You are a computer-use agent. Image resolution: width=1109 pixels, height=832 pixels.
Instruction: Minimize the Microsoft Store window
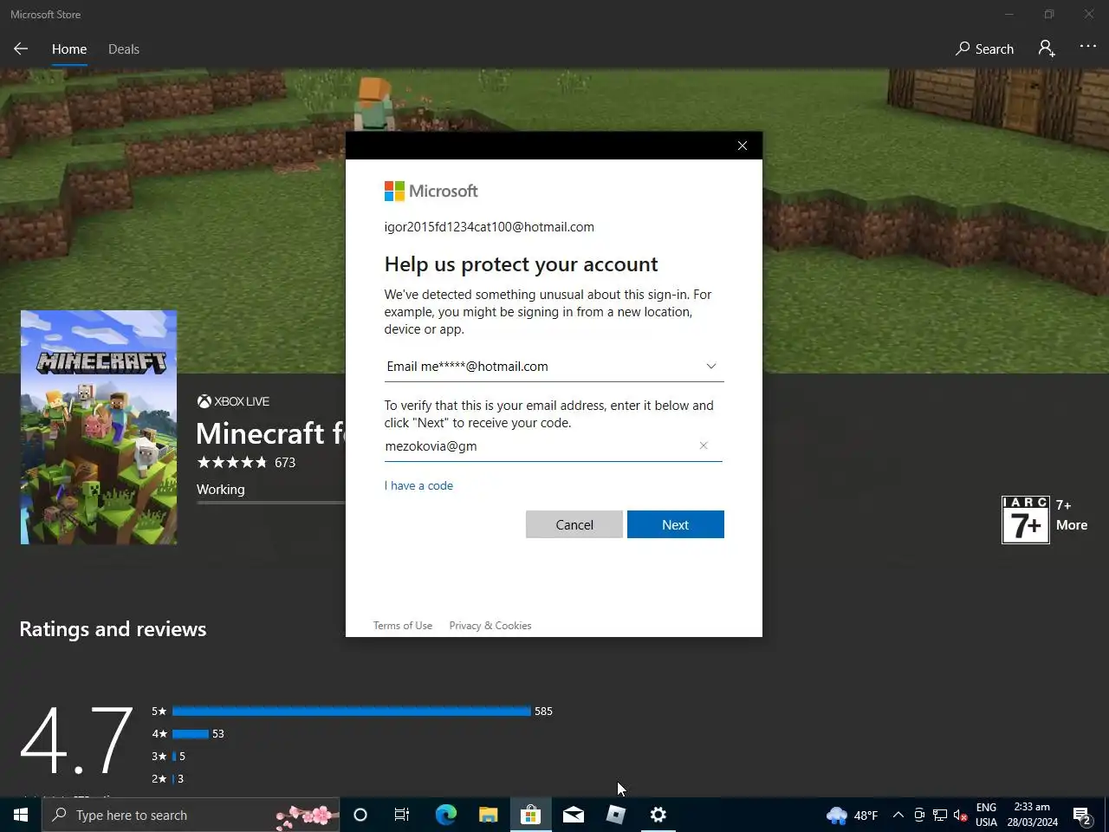(x=1009, y=14)
